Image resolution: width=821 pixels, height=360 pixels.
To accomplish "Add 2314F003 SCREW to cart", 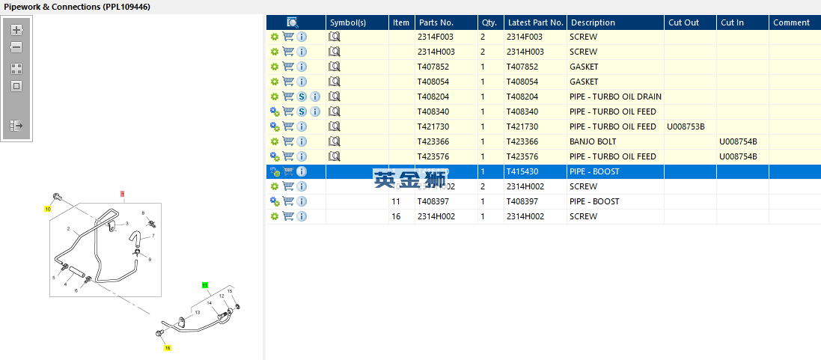I will (x=287, y=37).
